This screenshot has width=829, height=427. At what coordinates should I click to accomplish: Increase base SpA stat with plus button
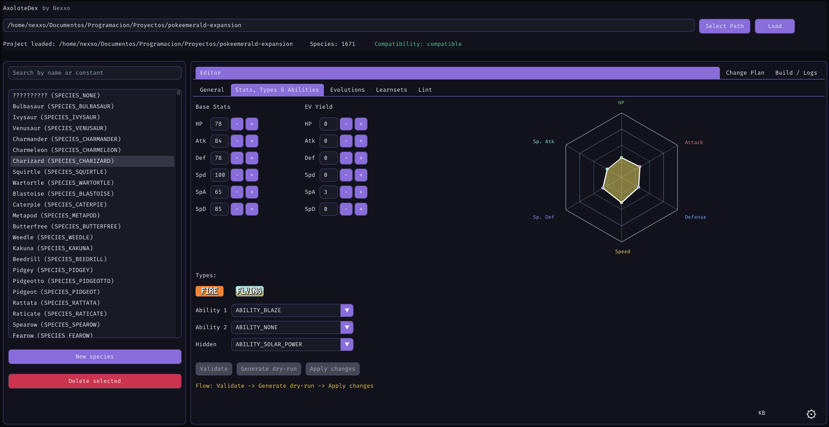click(252, 192)
